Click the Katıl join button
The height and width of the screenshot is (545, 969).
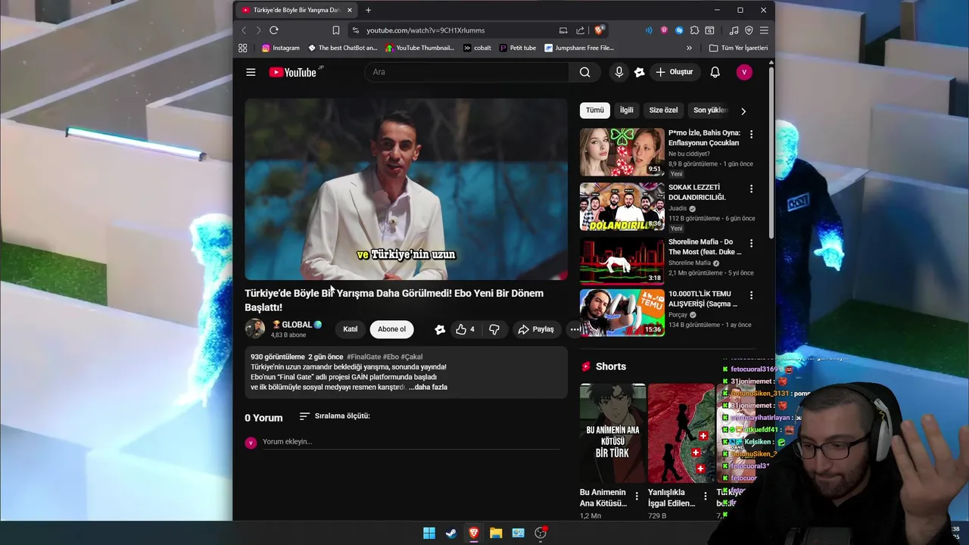click(351, 329)
